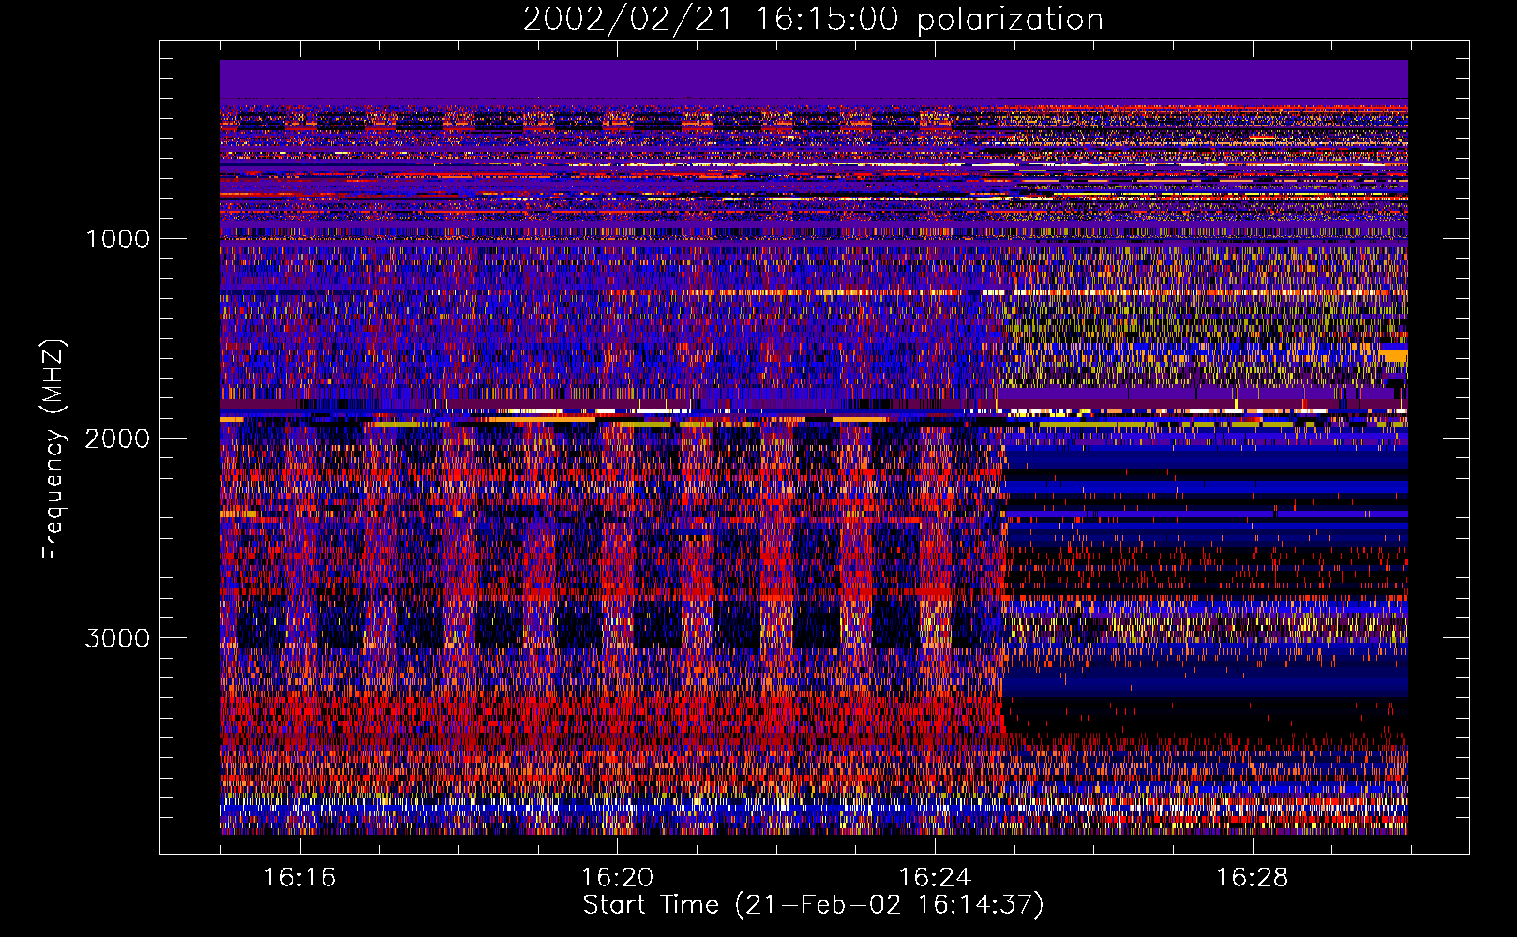Click the 'Frequency (MHZ)' axis label

tap(53, 450)
